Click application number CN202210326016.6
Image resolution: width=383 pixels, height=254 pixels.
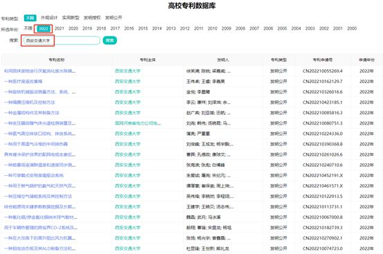point(322,92)
